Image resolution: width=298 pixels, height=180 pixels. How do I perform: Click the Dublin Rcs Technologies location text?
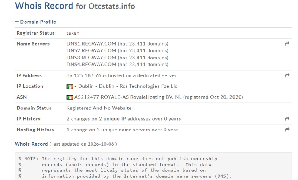[126, 86]
